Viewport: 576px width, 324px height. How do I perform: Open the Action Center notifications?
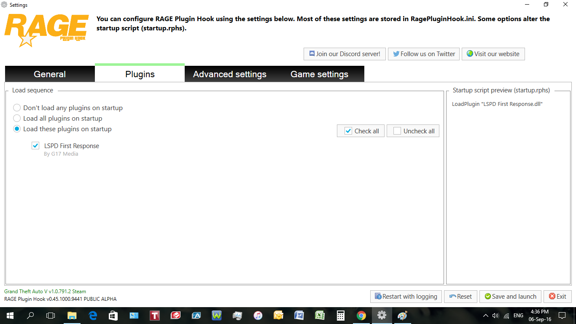562,316
